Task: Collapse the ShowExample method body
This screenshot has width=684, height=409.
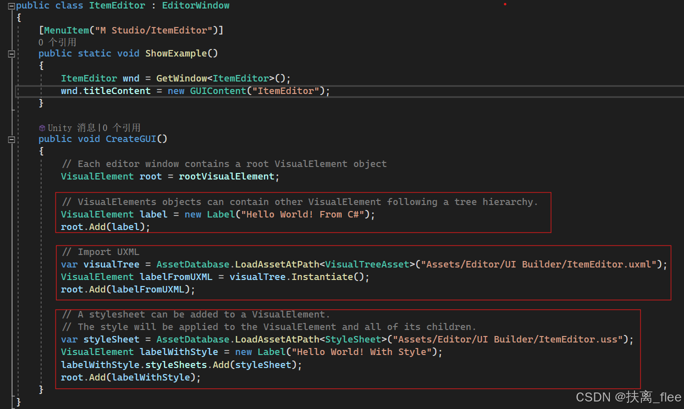Action: point(11,54)
